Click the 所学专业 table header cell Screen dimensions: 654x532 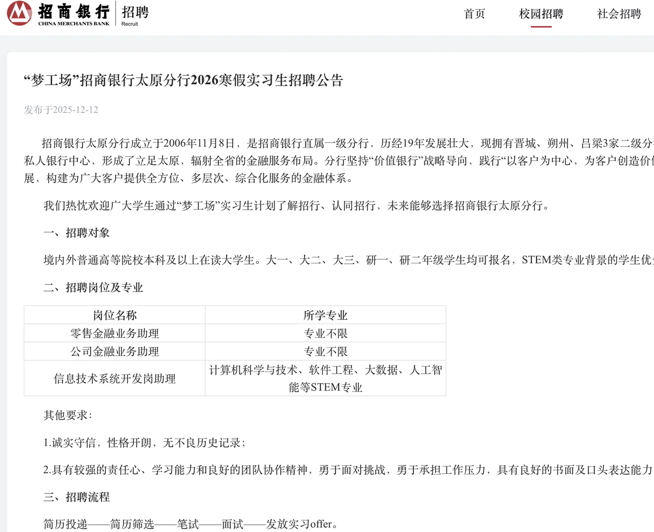click(326, 315)
